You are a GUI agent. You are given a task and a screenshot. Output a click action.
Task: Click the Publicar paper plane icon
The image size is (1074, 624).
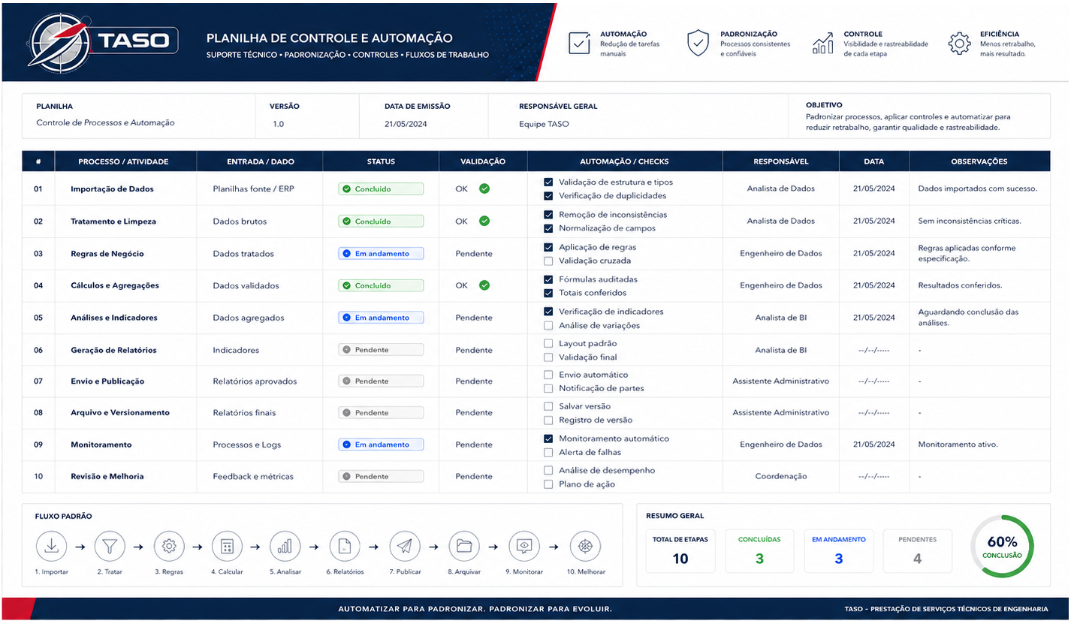pyautogui.click(x=405, y=547)
